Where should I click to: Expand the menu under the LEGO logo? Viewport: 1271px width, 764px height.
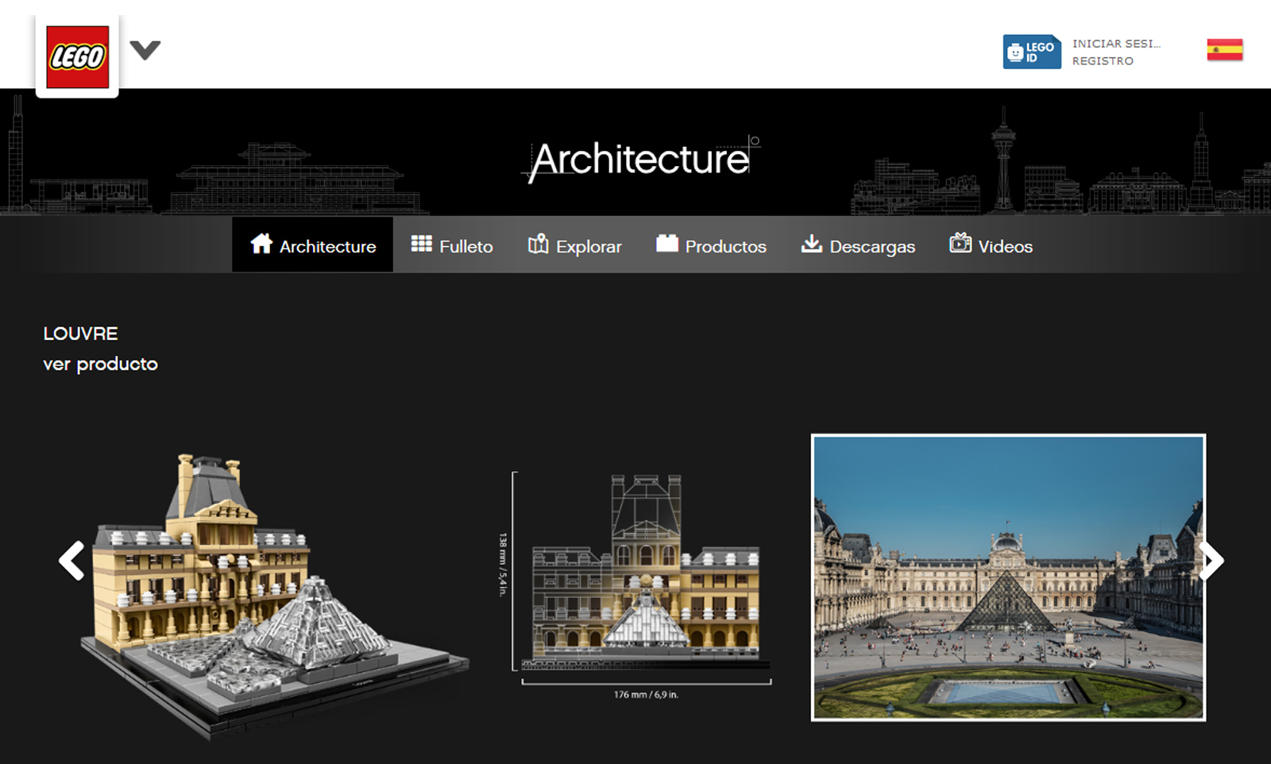coord(144,50)
